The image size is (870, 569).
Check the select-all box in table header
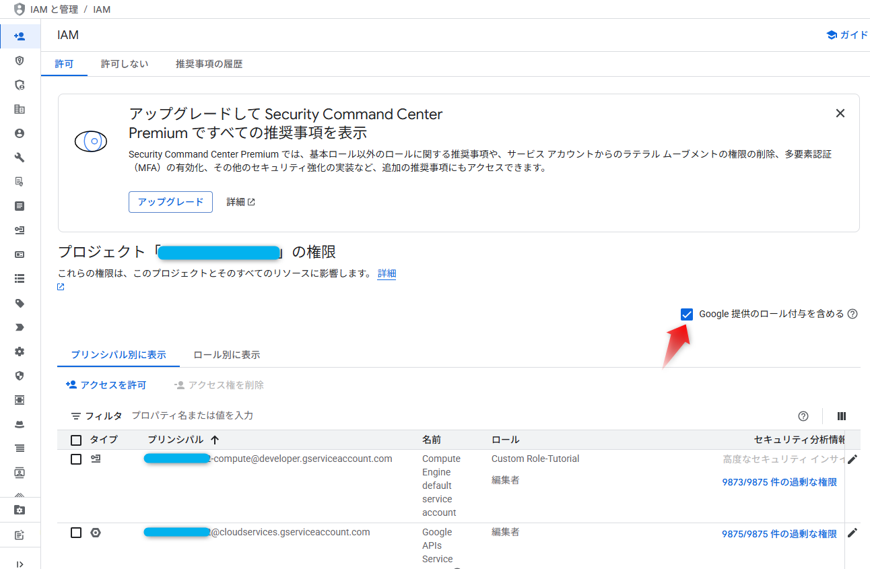click(x=76, y=440)
